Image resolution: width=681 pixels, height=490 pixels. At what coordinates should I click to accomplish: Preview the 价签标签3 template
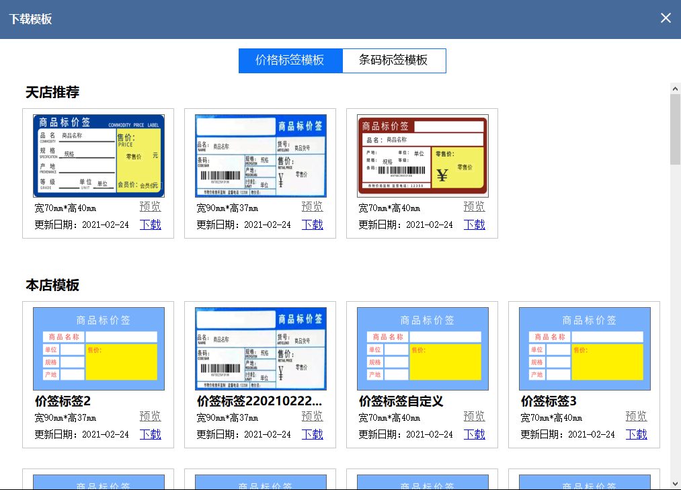[636, 416]
